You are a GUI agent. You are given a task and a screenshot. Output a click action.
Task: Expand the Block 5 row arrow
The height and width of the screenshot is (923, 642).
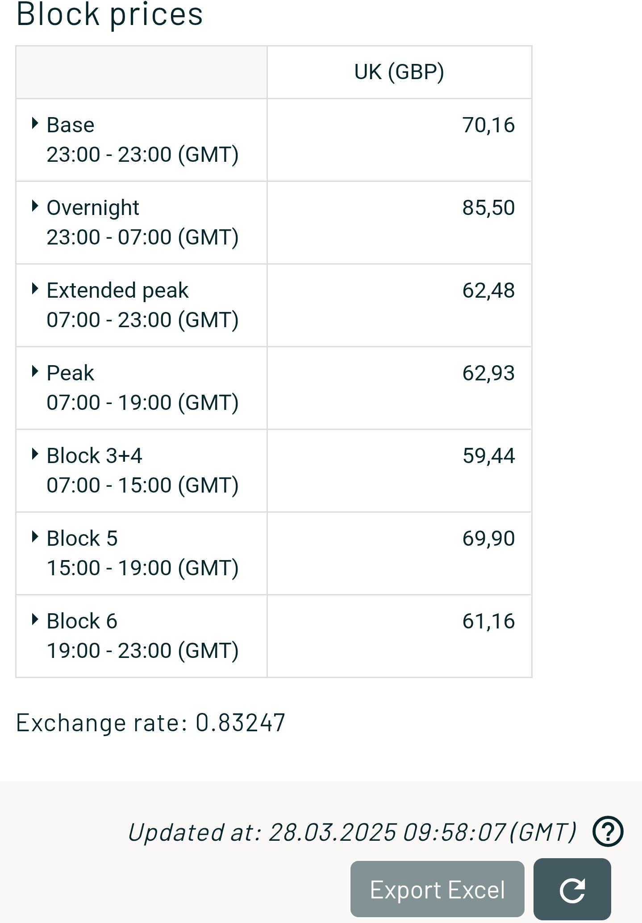pos(35,537)
